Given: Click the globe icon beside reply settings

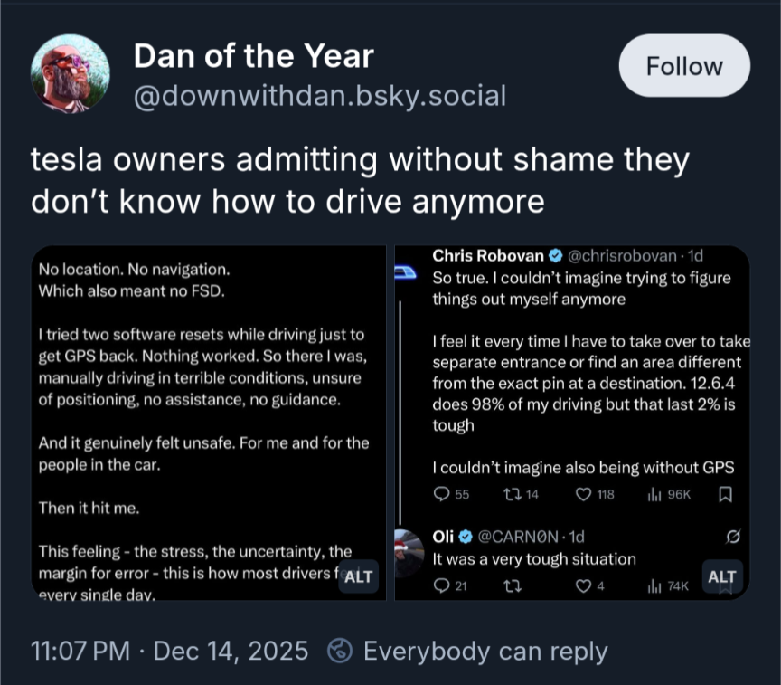Looking at the screenshot, I should pos(341,652).
